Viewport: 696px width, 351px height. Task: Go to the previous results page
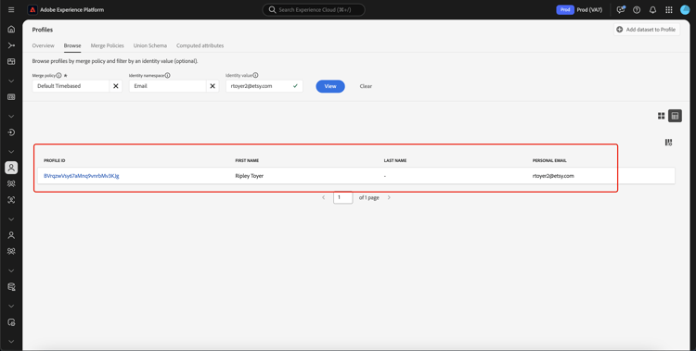pos(324,197)
